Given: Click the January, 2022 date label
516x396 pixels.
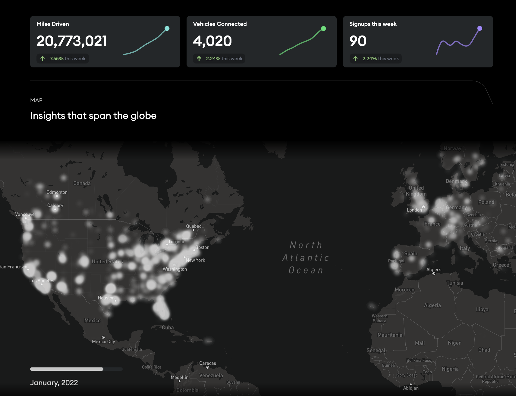Looking at the screenshot, I should click(x=54, y=383).
